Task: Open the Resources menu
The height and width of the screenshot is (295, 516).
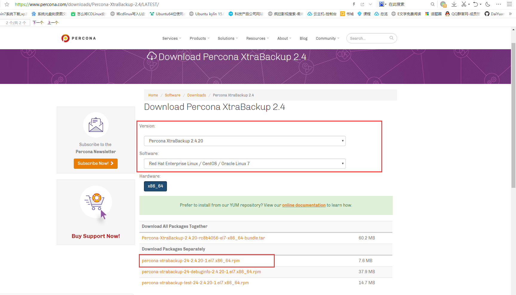Action: pyautogui.click(x=257, y=39)
